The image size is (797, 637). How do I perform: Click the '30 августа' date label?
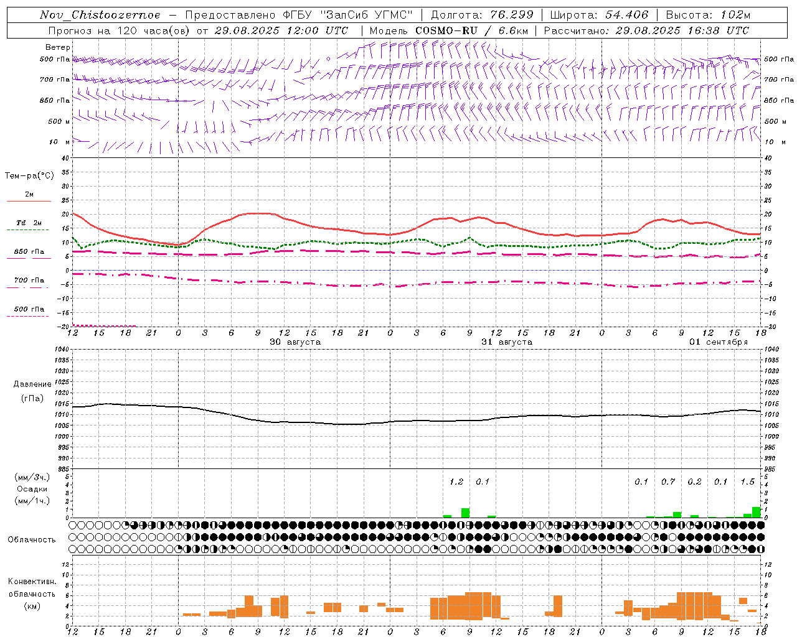click(295, 342)
